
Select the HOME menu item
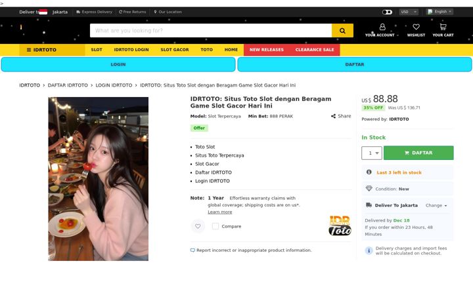pos(231,50)
